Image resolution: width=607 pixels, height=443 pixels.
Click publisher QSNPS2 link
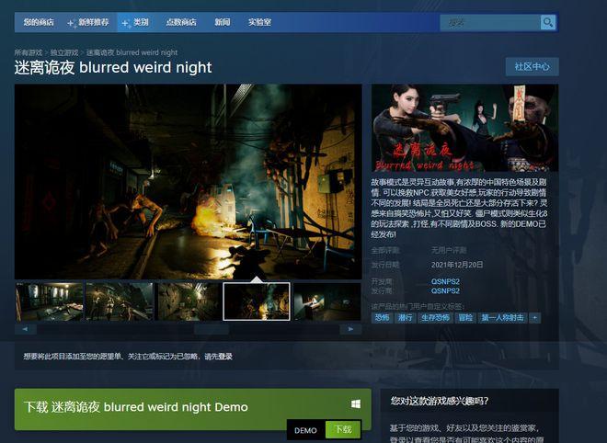445,290
